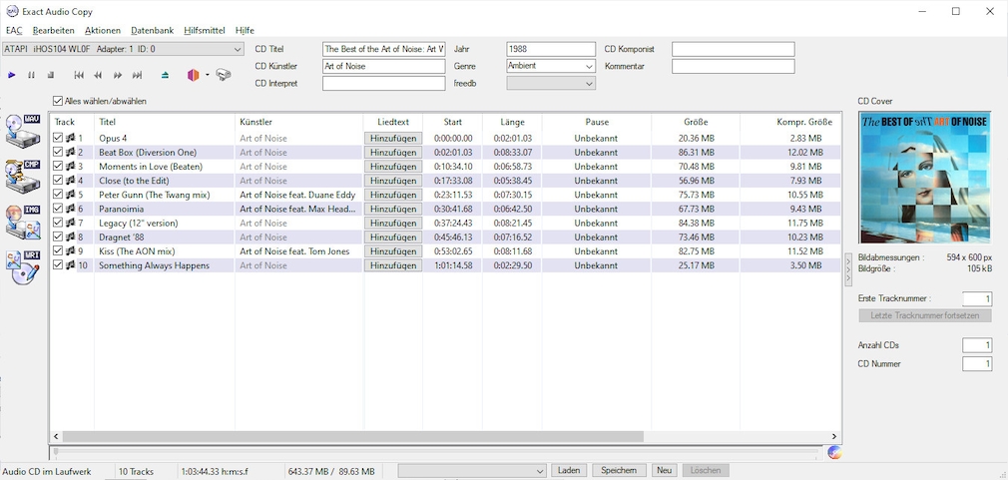Eject the CD with the eject icon
The image size is (1008, 480).
click(166, 75)
